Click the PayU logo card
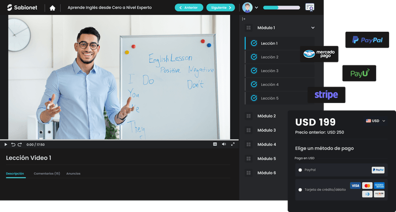Viewport: 396px width, 212px height. click(359, 73)
